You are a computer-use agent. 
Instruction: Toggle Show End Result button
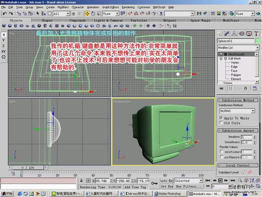click(x=231, y=89)
